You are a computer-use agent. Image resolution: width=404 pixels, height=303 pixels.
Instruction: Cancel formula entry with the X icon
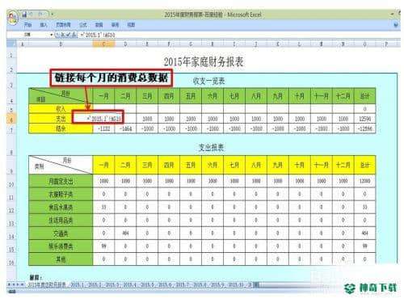pyautogui.click(x=62, y=35)
